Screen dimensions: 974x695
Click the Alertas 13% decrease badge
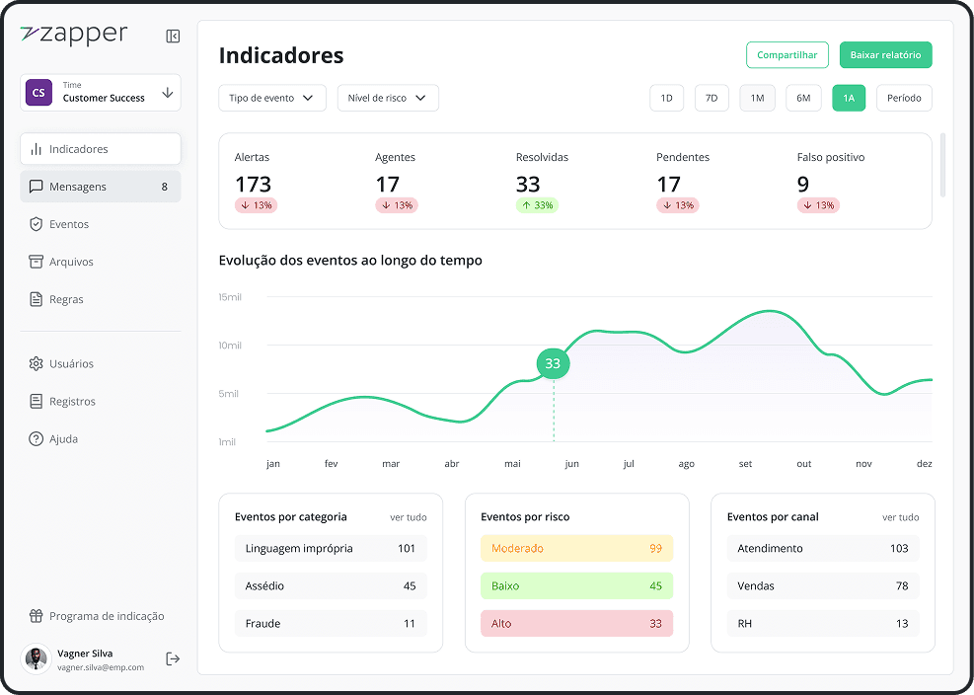click(256, 205)
